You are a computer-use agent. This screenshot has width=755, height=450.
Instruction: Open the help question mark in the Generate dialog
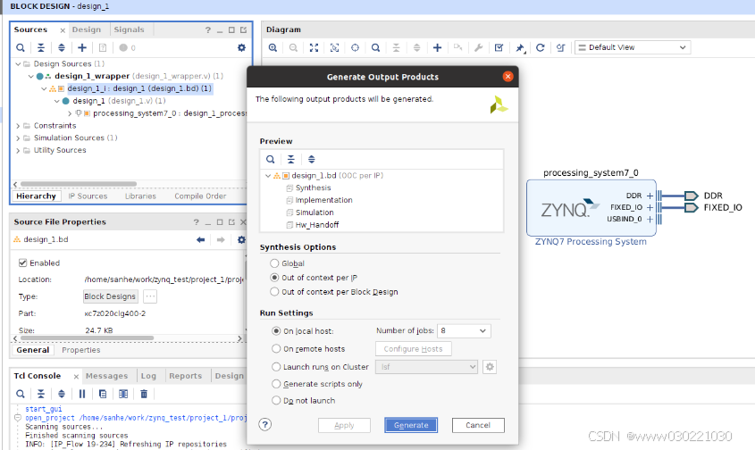pyautogui.click(x=264, y=424)
